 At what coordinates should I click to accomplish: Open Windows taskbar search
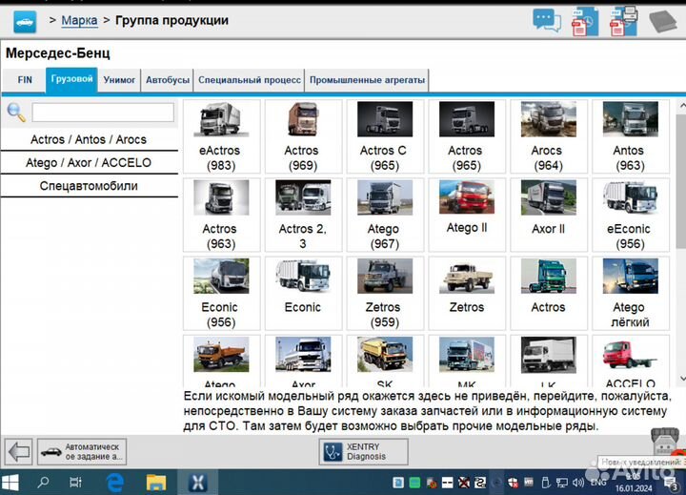pos(43,483)
